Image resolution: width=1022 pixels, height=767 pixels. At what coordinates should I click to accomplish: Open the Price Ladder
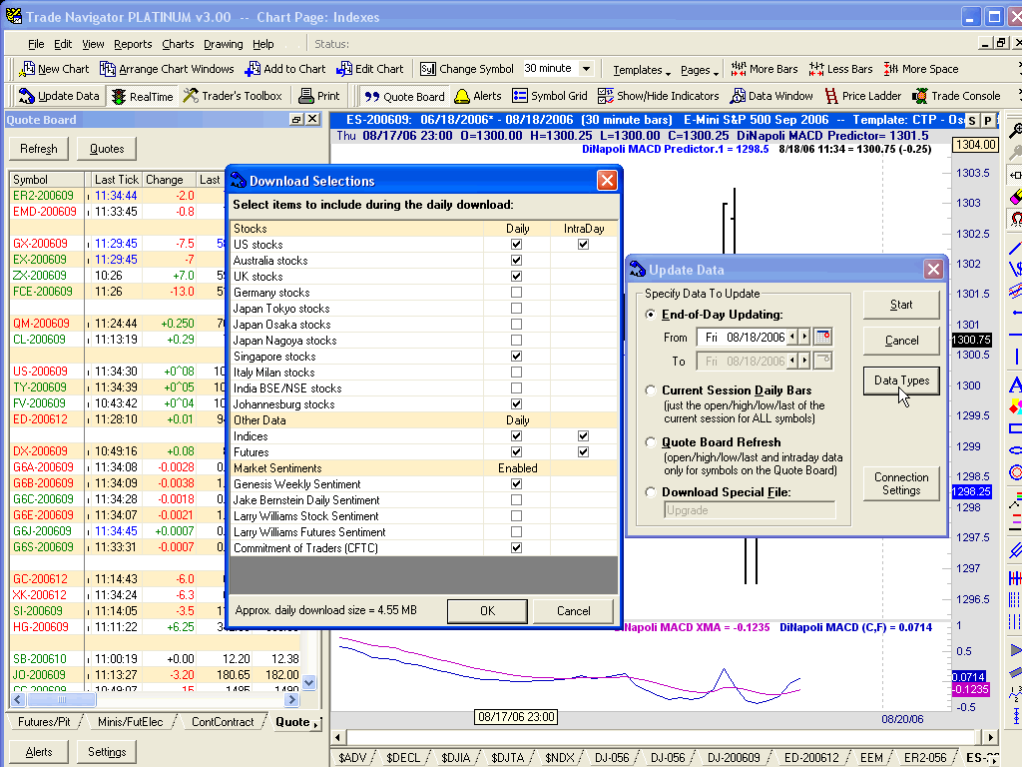(863, 96)
